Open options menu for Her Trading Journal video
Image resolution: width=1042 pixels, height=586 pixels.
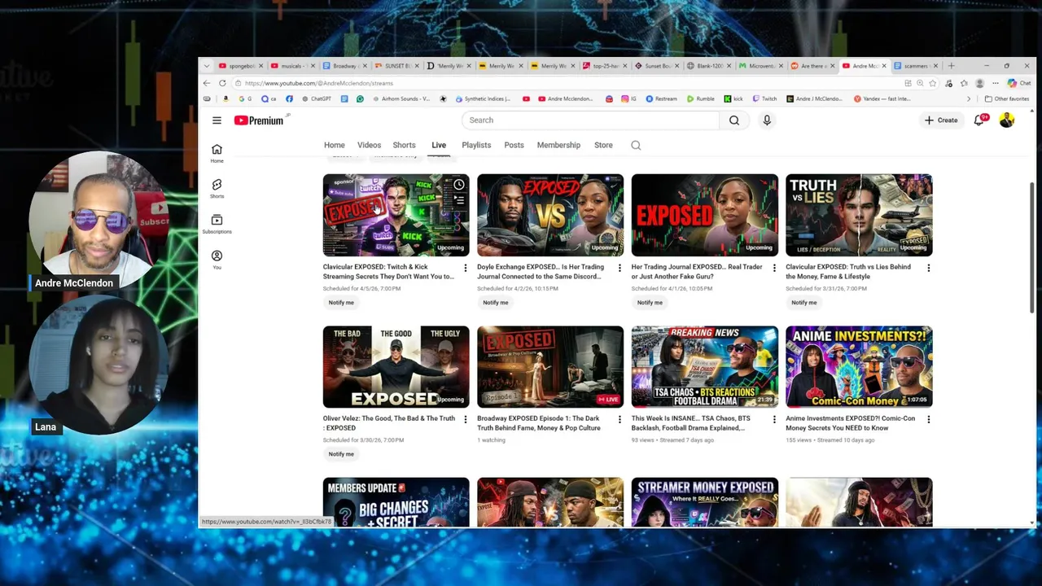coord(774,268)
